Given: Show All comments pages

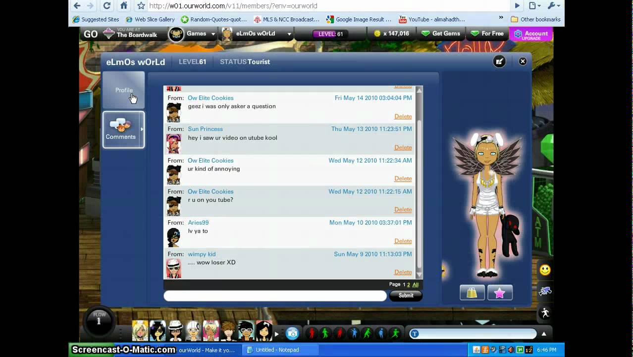Looking at the screenshot, I should (x=416, y=285).
